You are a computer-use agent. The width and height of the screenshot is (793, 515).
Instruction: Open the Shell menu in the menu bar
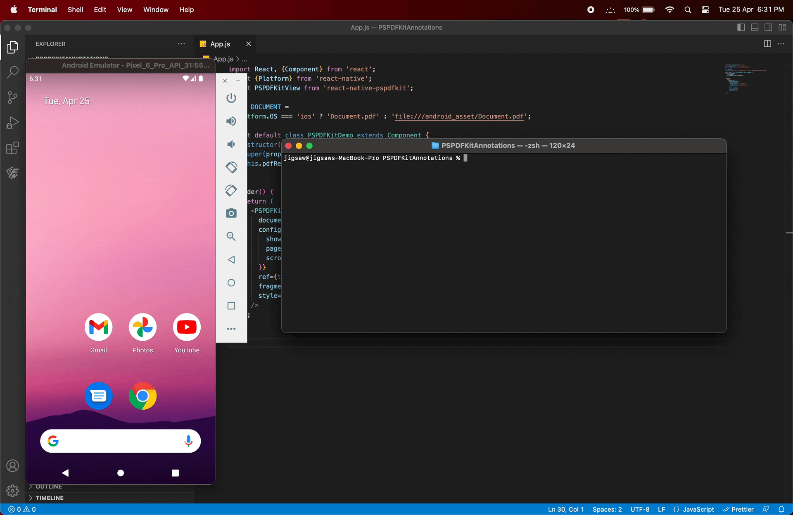tap(75, 9)
